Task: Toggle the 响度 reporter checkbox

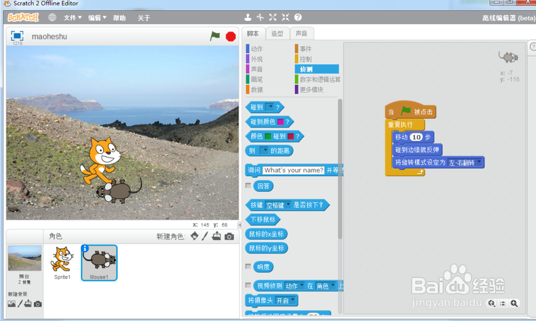Action: [x=248, y=266]
